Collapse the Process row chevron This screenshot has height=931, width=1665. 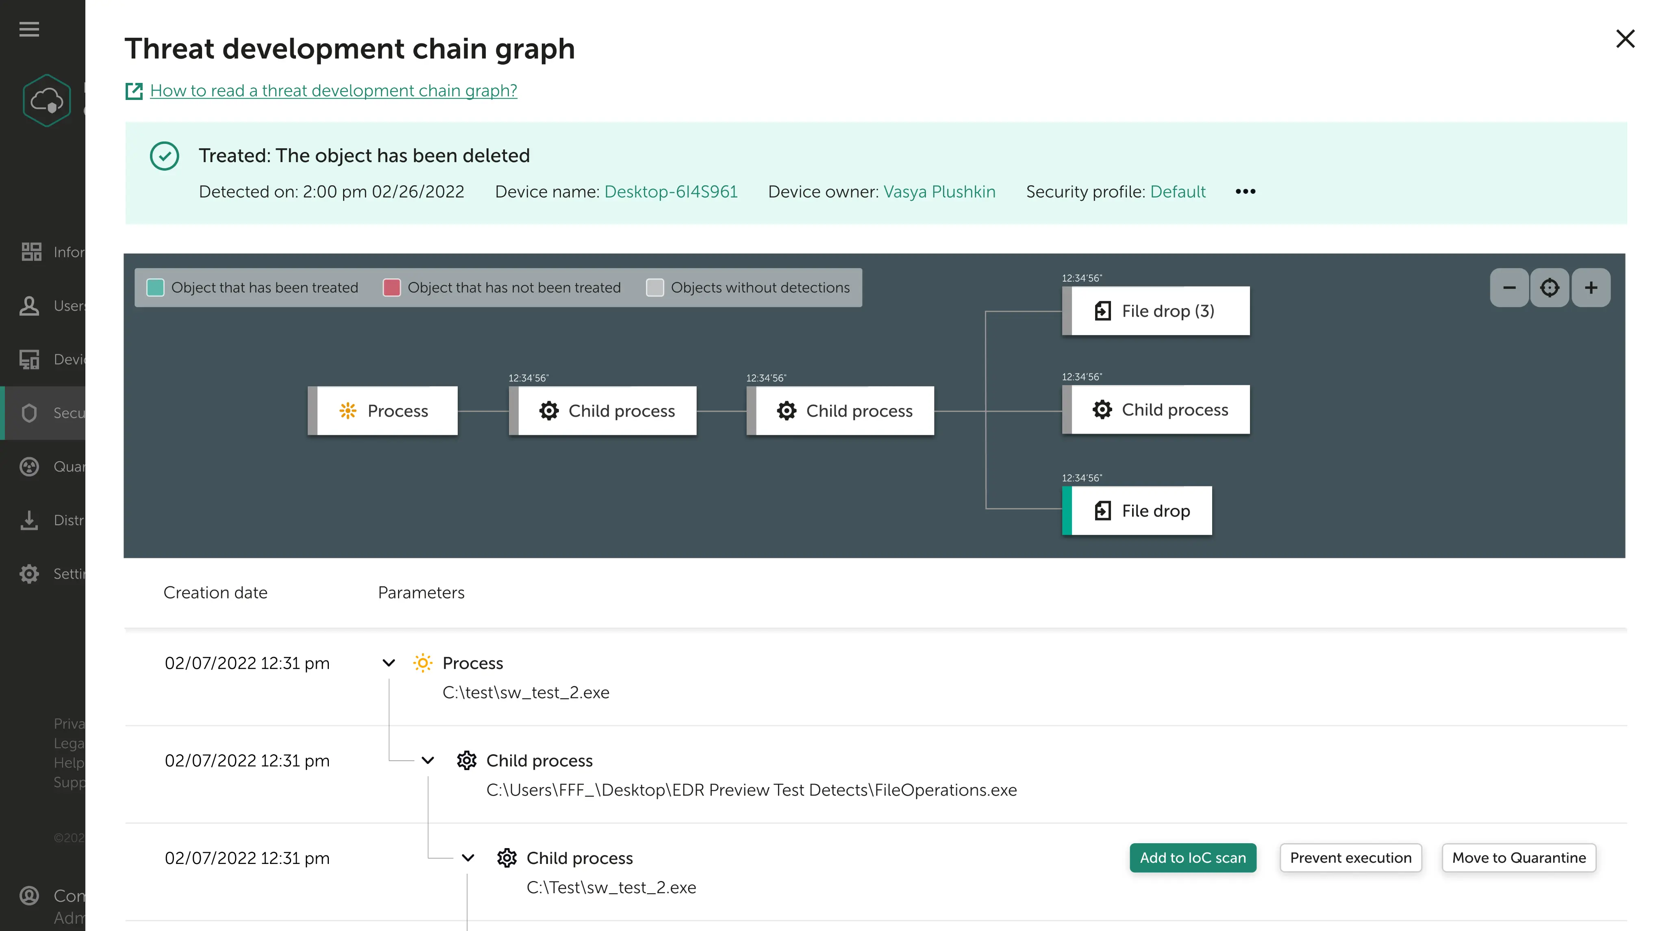click(389, 663)
